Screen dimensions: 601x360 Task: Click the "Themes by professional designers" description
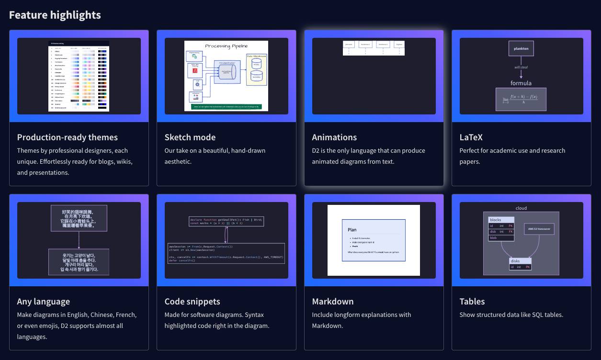click(75, 161)
